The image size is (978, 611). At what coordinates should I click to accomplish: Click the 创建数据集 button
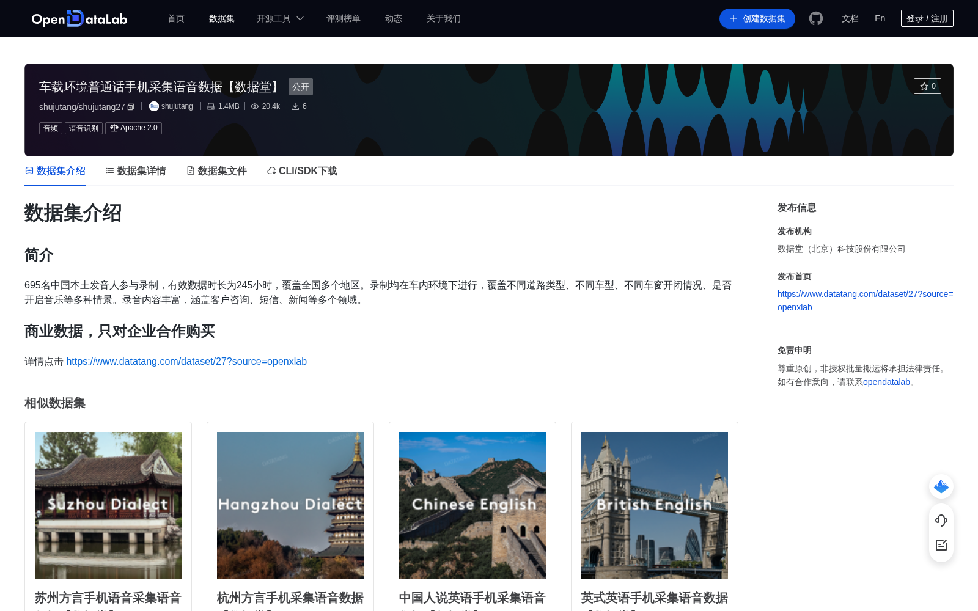[x=757, y=18]
